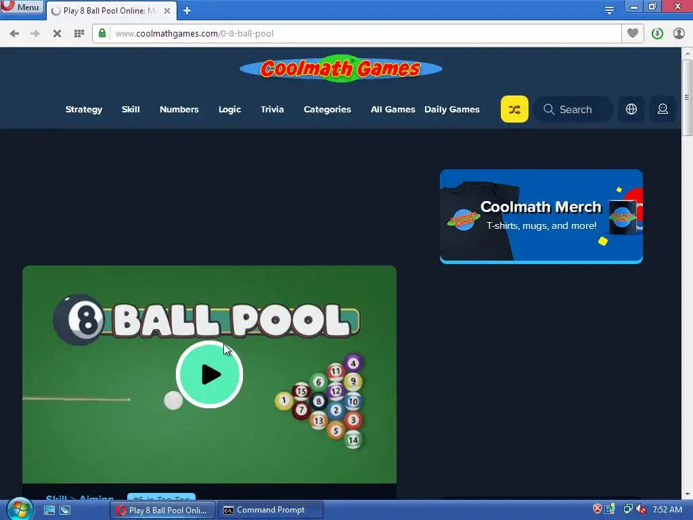This screenshot has height=520, width=693.
Task: Switch to the Command Prompt taskbar button
Action: click(x=270, y=511)
